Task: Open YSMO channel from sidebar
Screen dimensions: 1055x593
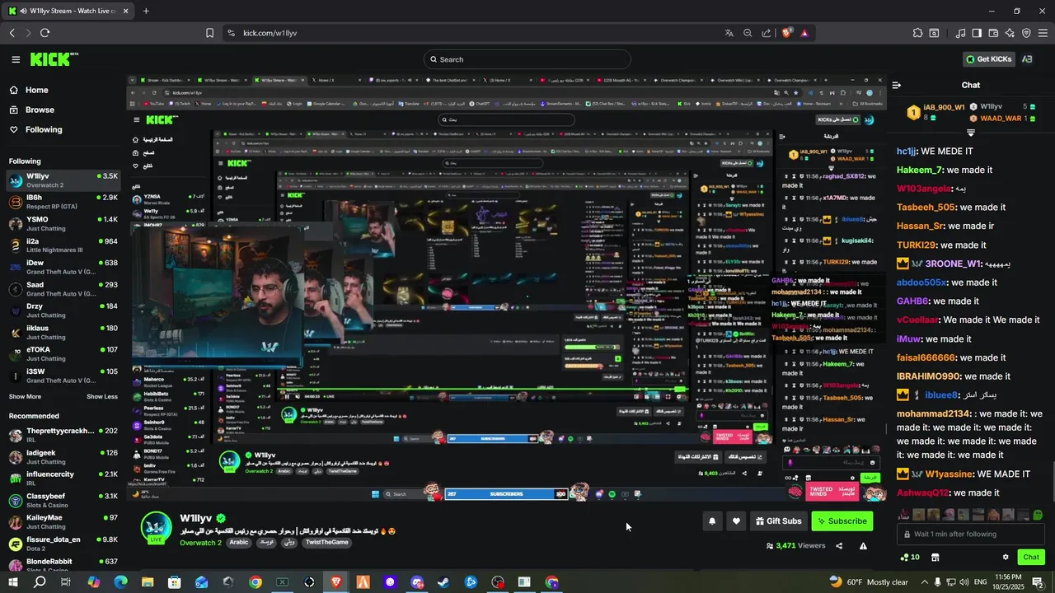Action: [63, 223]
